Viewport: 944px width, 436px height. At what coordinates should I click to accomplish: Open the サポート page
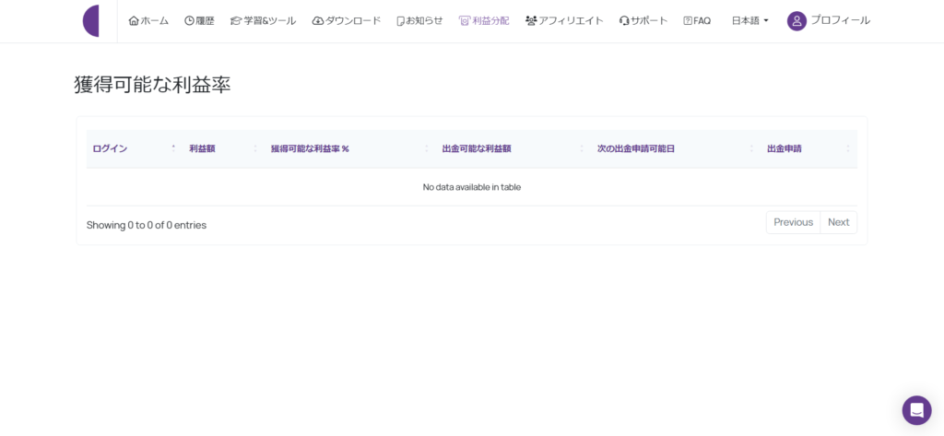[x=643, y=20]
